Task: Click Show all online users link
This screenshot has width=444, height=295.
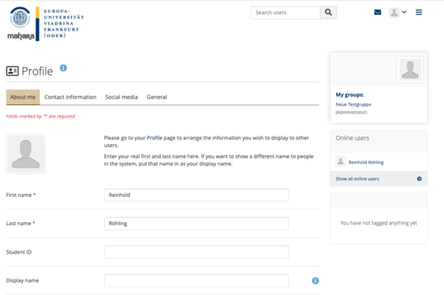Action: 357,179
